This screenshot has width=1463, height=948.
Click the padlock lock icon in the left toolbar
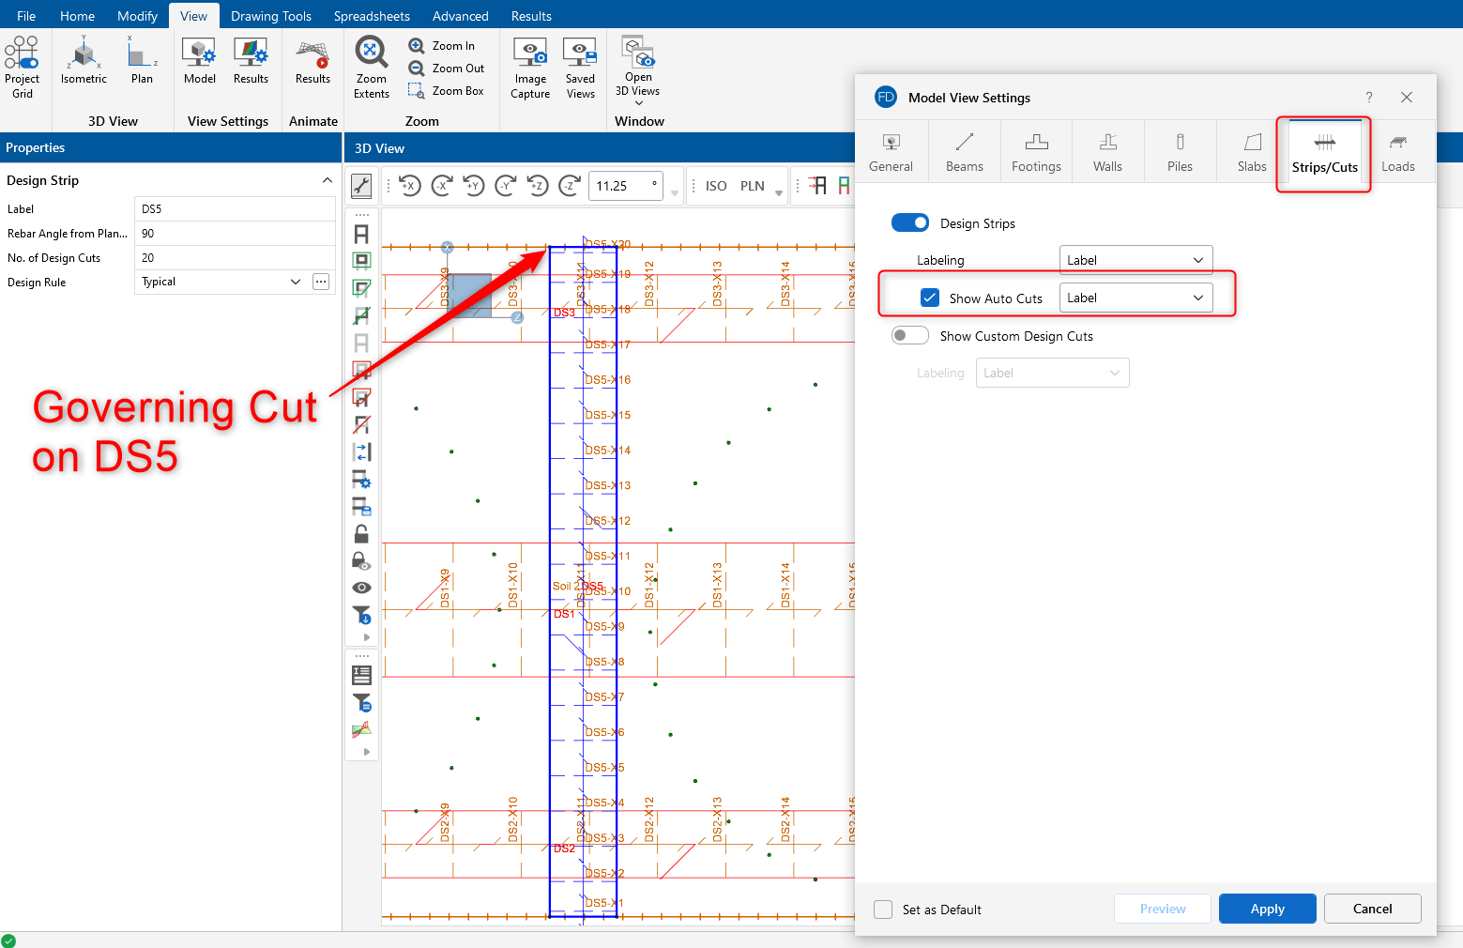361,533
